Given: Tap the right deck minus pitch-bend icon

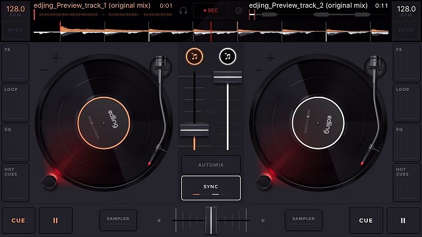Looking at the screenshot, I should click(258, 70).
